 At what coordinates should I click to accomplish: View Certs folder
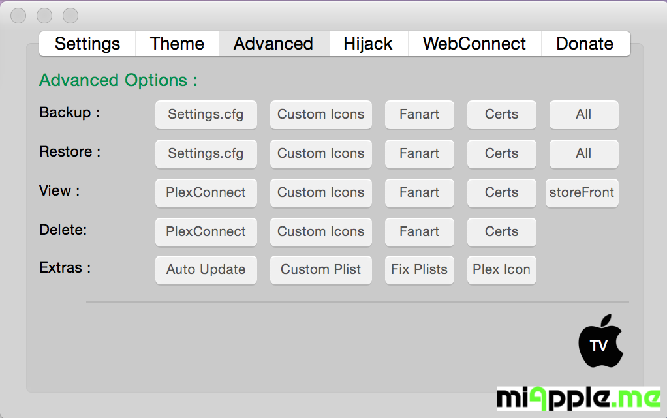tap(501, 192)
